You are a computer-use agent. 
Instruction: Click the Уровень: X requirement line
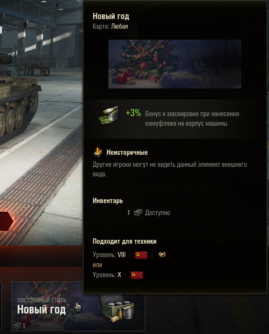(x=118, y=275)
